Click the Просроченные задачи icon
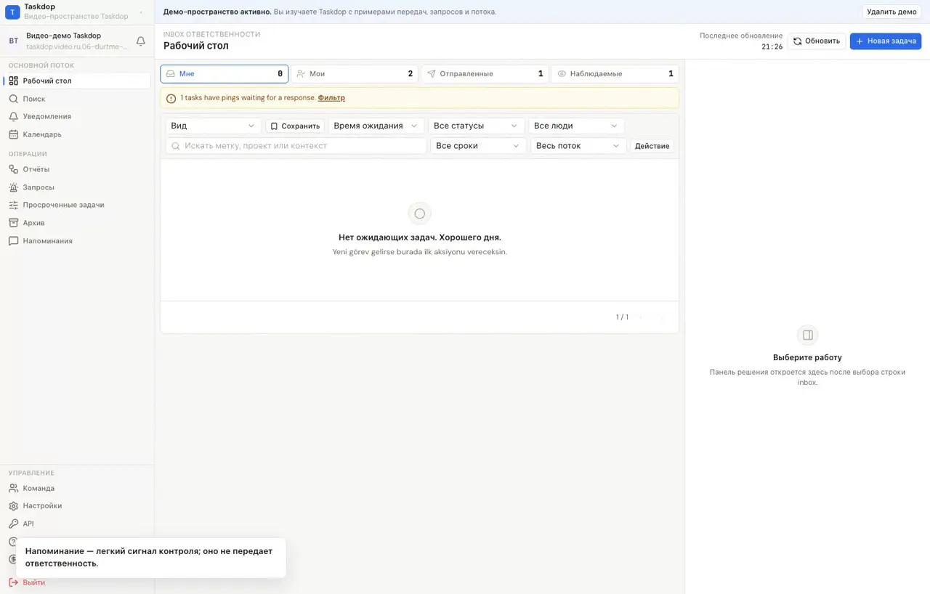This screenshot has width=930, height=594. 13,205
